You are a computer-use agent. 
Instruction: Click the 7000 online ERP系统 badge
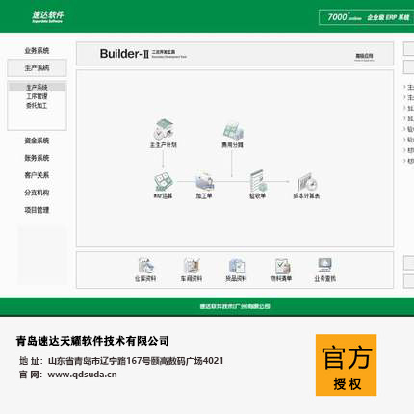(x=366, y=17)
